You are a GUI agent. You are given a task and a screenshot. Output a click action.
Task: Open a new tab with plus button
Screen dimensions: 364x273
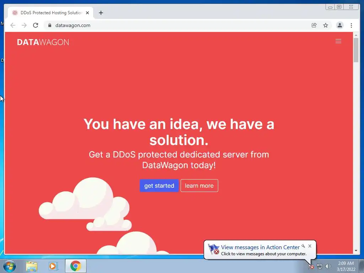point(101,13)
